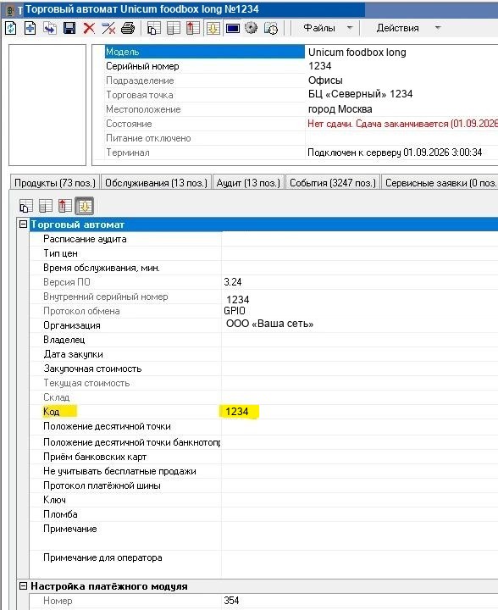This screenshot has height=610, width=498.
Task: Open the Файлы dropdown menu
Action: 329,28
